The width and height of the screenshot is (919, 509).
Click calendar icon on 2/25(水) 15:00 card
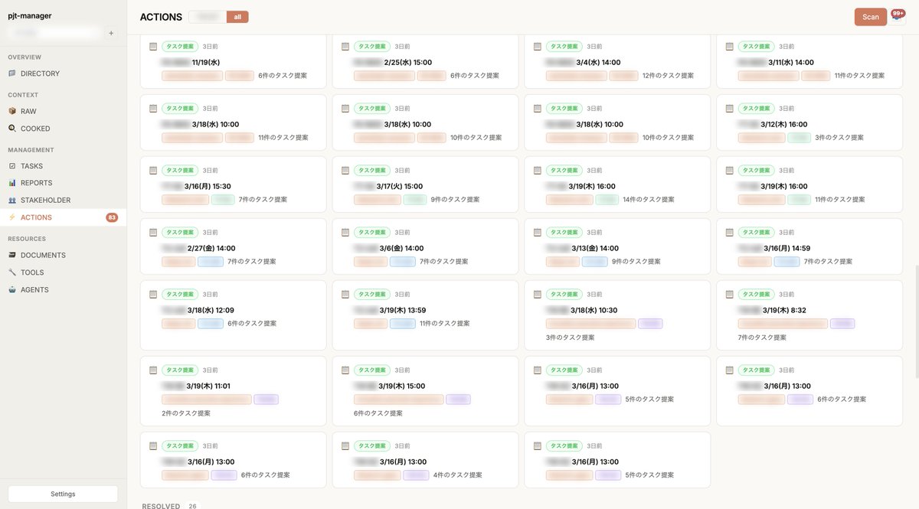pyautogui.click(x=345, y=47)
